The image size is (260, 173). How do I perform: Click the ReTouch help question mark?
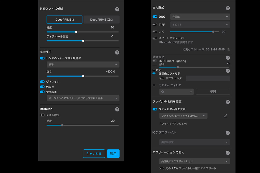(117, 109)
